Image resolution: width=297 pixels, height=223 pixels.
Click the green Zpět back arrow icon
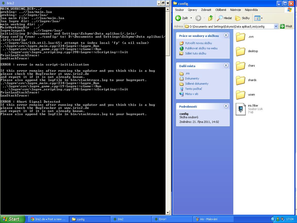pyautogui.click(x=178, y=18)
